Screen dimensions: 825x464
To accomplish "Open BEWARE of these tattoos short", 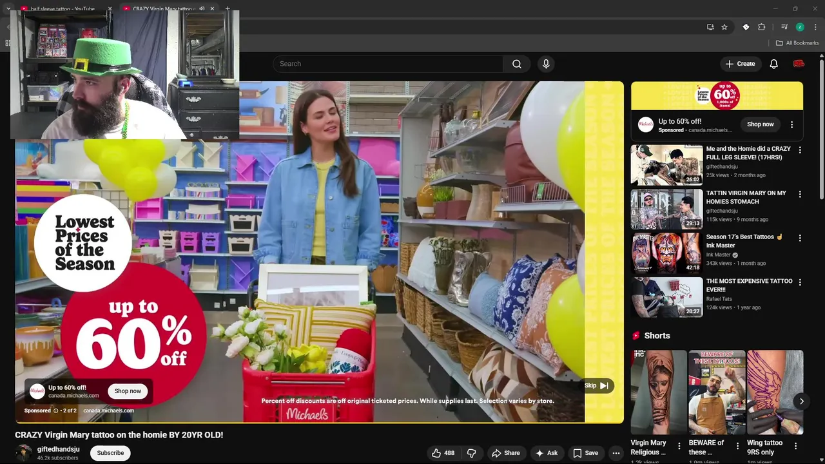I will point(717,392).
